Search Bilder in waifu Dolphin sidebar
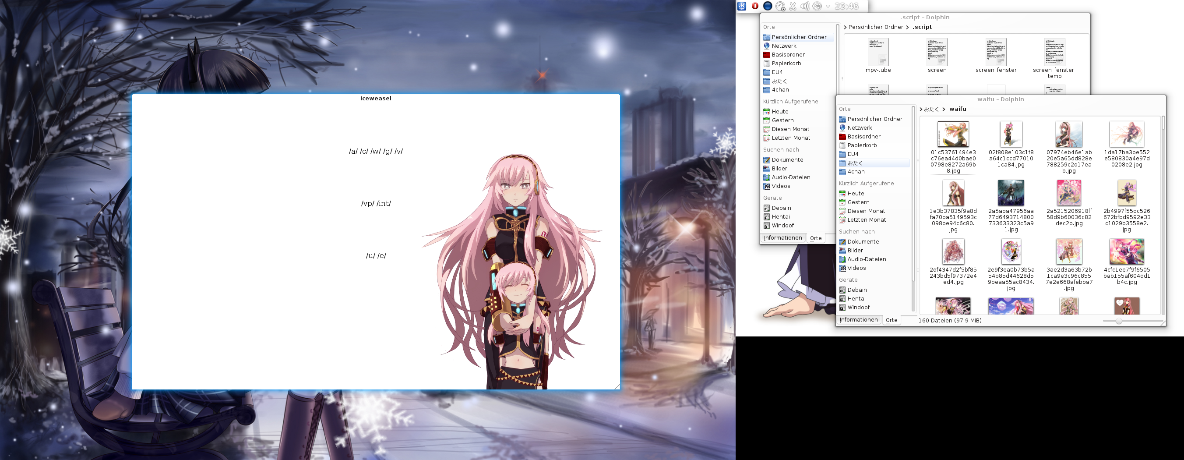The height and width of the screenshot is (460, 1184). (x=874, y=251)
